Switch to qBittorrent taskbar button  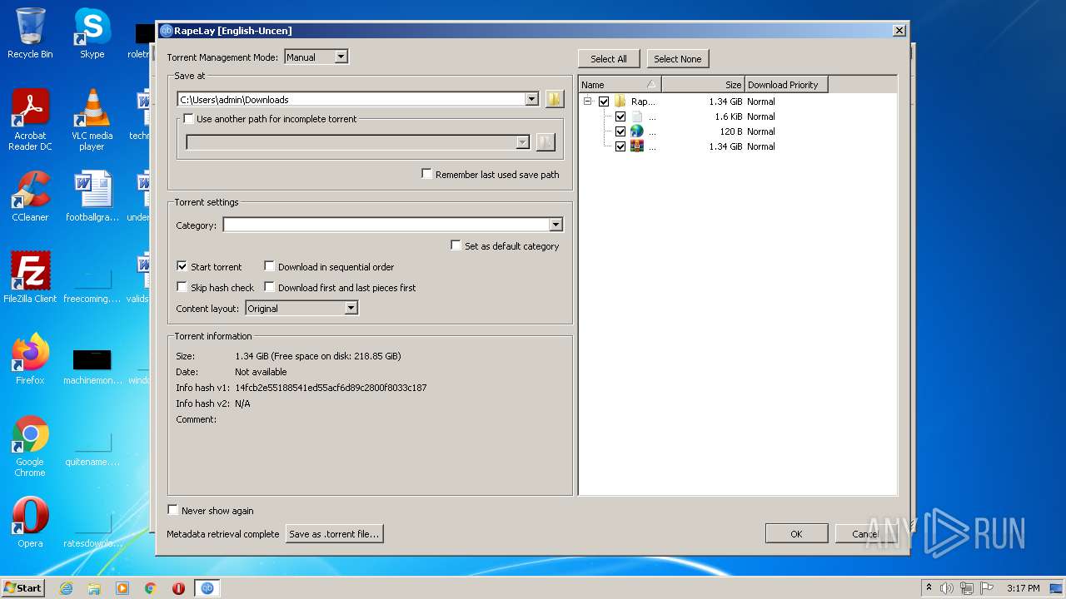click(207, 588)
